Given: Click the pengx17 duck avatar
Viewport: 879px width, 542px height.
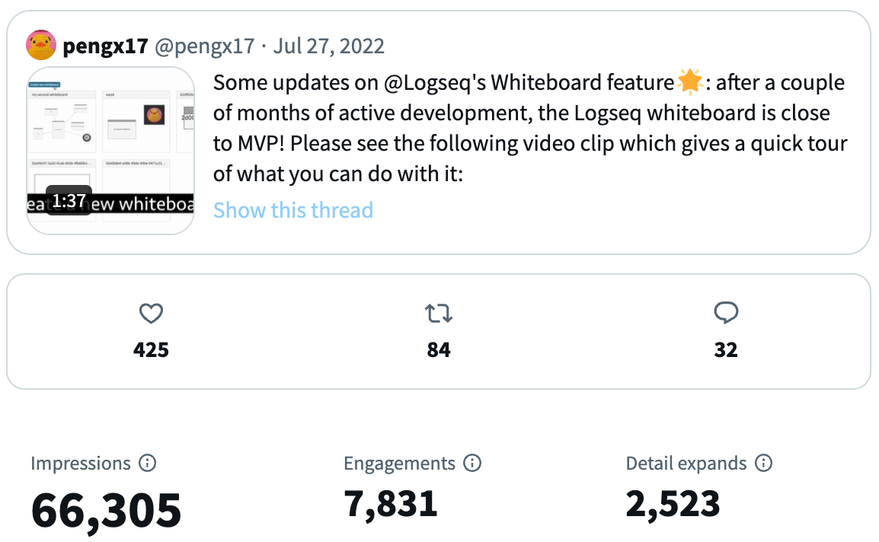Looking at the screenshot, I should click(x=41, y=45).
